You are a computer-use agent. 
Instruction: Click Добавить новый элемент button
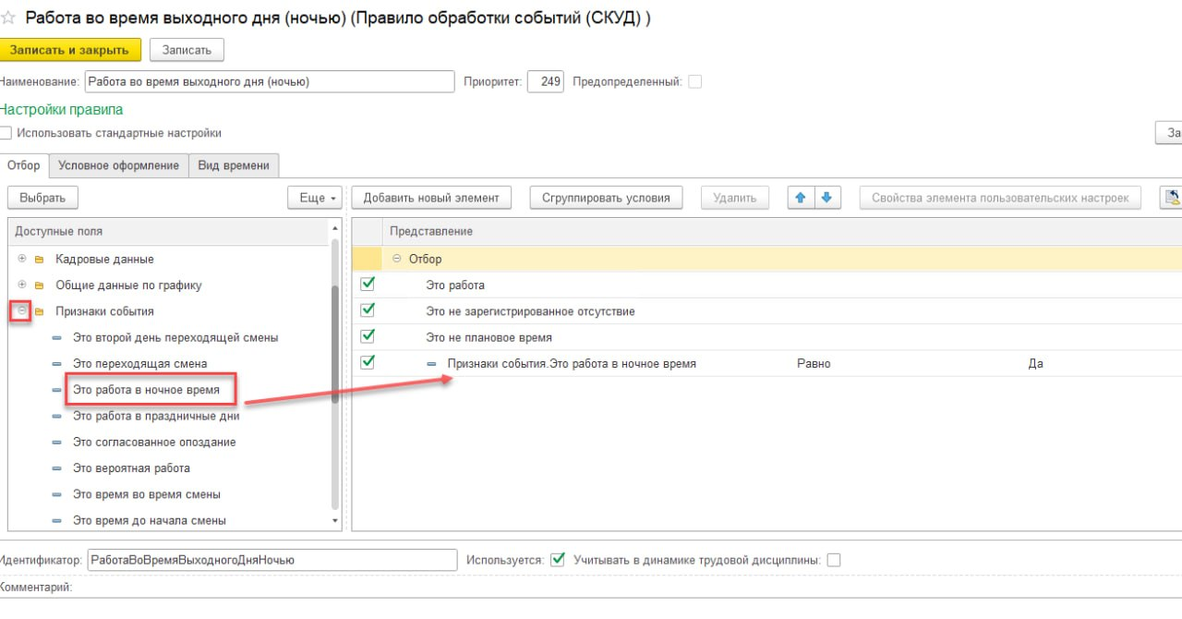point(431,198)
